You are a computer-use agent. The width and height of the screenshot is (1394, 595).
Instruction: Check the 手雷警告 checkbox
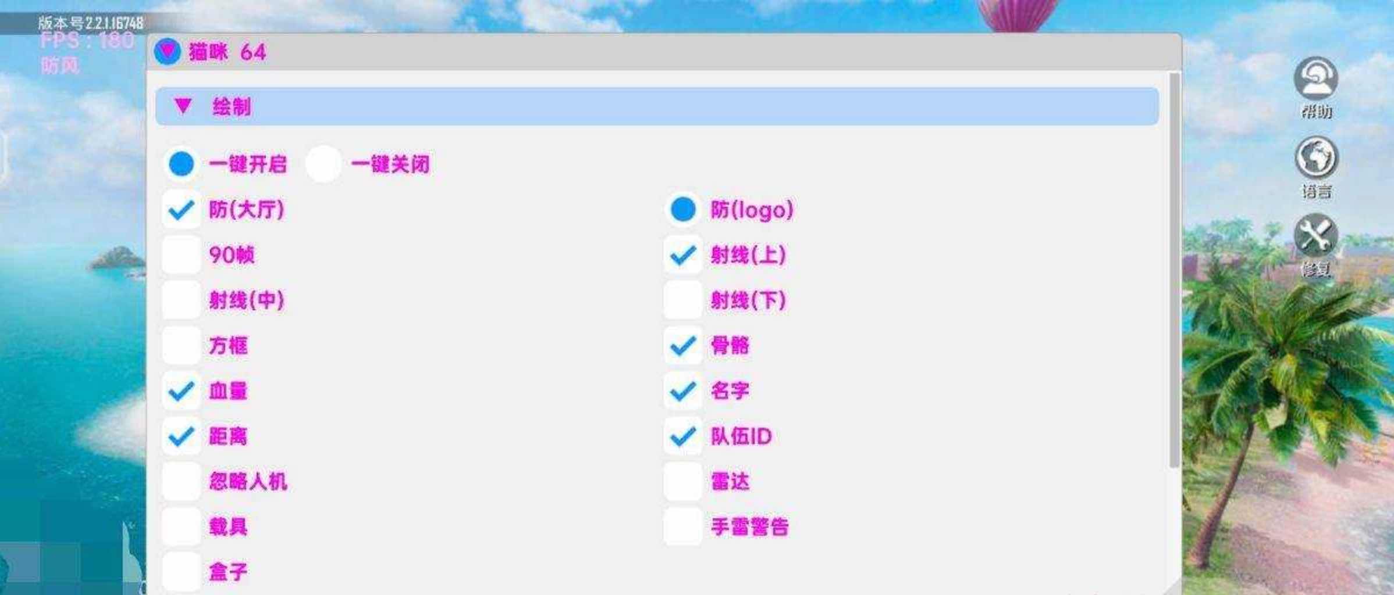[x=683, y=526]
